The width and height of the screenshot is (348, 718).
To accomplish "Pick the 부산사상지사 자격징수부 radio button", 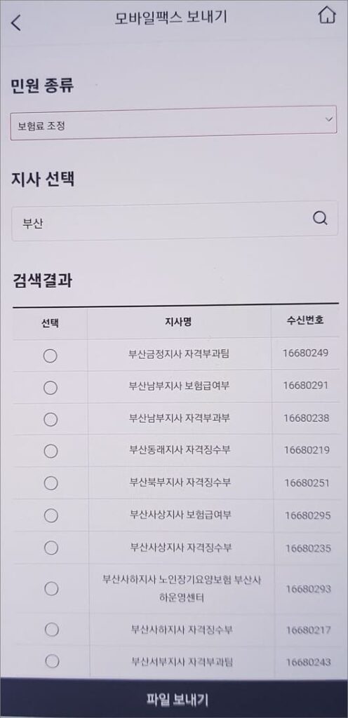I will (x=51, y=548).
